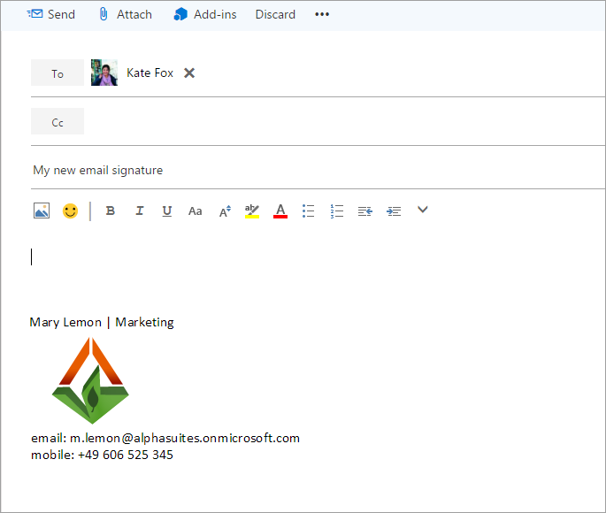Click the company logo image in signature
606x513 pixels.
click(90, 381)
